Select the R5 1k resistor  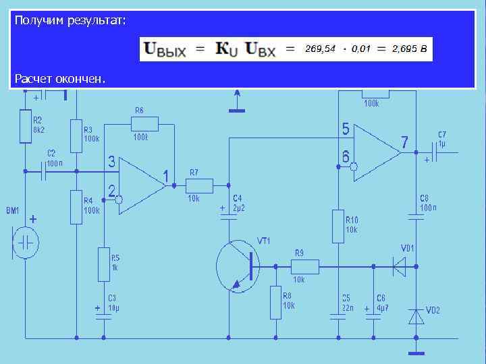(104, 264)
